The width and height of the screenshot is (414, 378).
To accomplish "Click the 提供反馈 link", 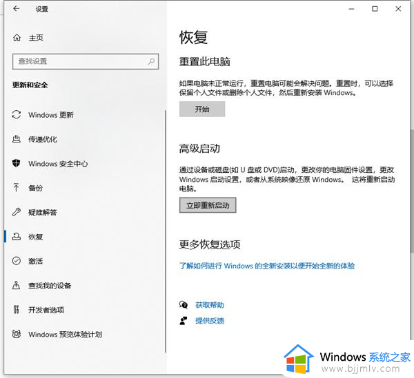I will tap(210, 321).
